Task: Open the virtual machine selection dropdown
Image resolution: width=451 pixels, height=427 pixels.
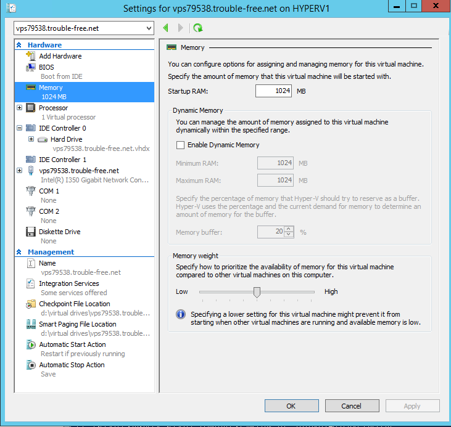Action: pyautogui.click(x=149, y=28)
